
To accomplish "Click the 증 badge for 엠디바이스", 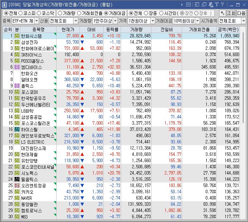I will (17, 67).
